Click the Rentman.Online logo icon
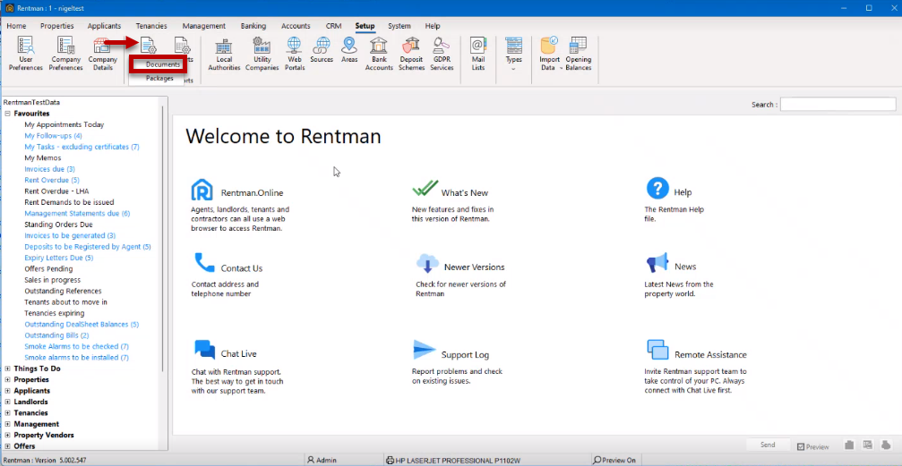 click(202, 190)
